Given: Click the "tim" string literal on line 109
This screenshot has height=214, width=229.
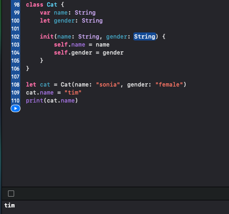Looking at the screenshot, I should pyautogui.click(x=73, y=93).
